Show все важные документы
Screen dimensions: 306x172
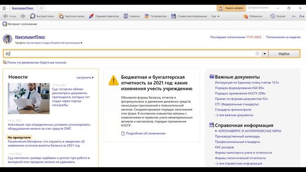pos(234,115)
